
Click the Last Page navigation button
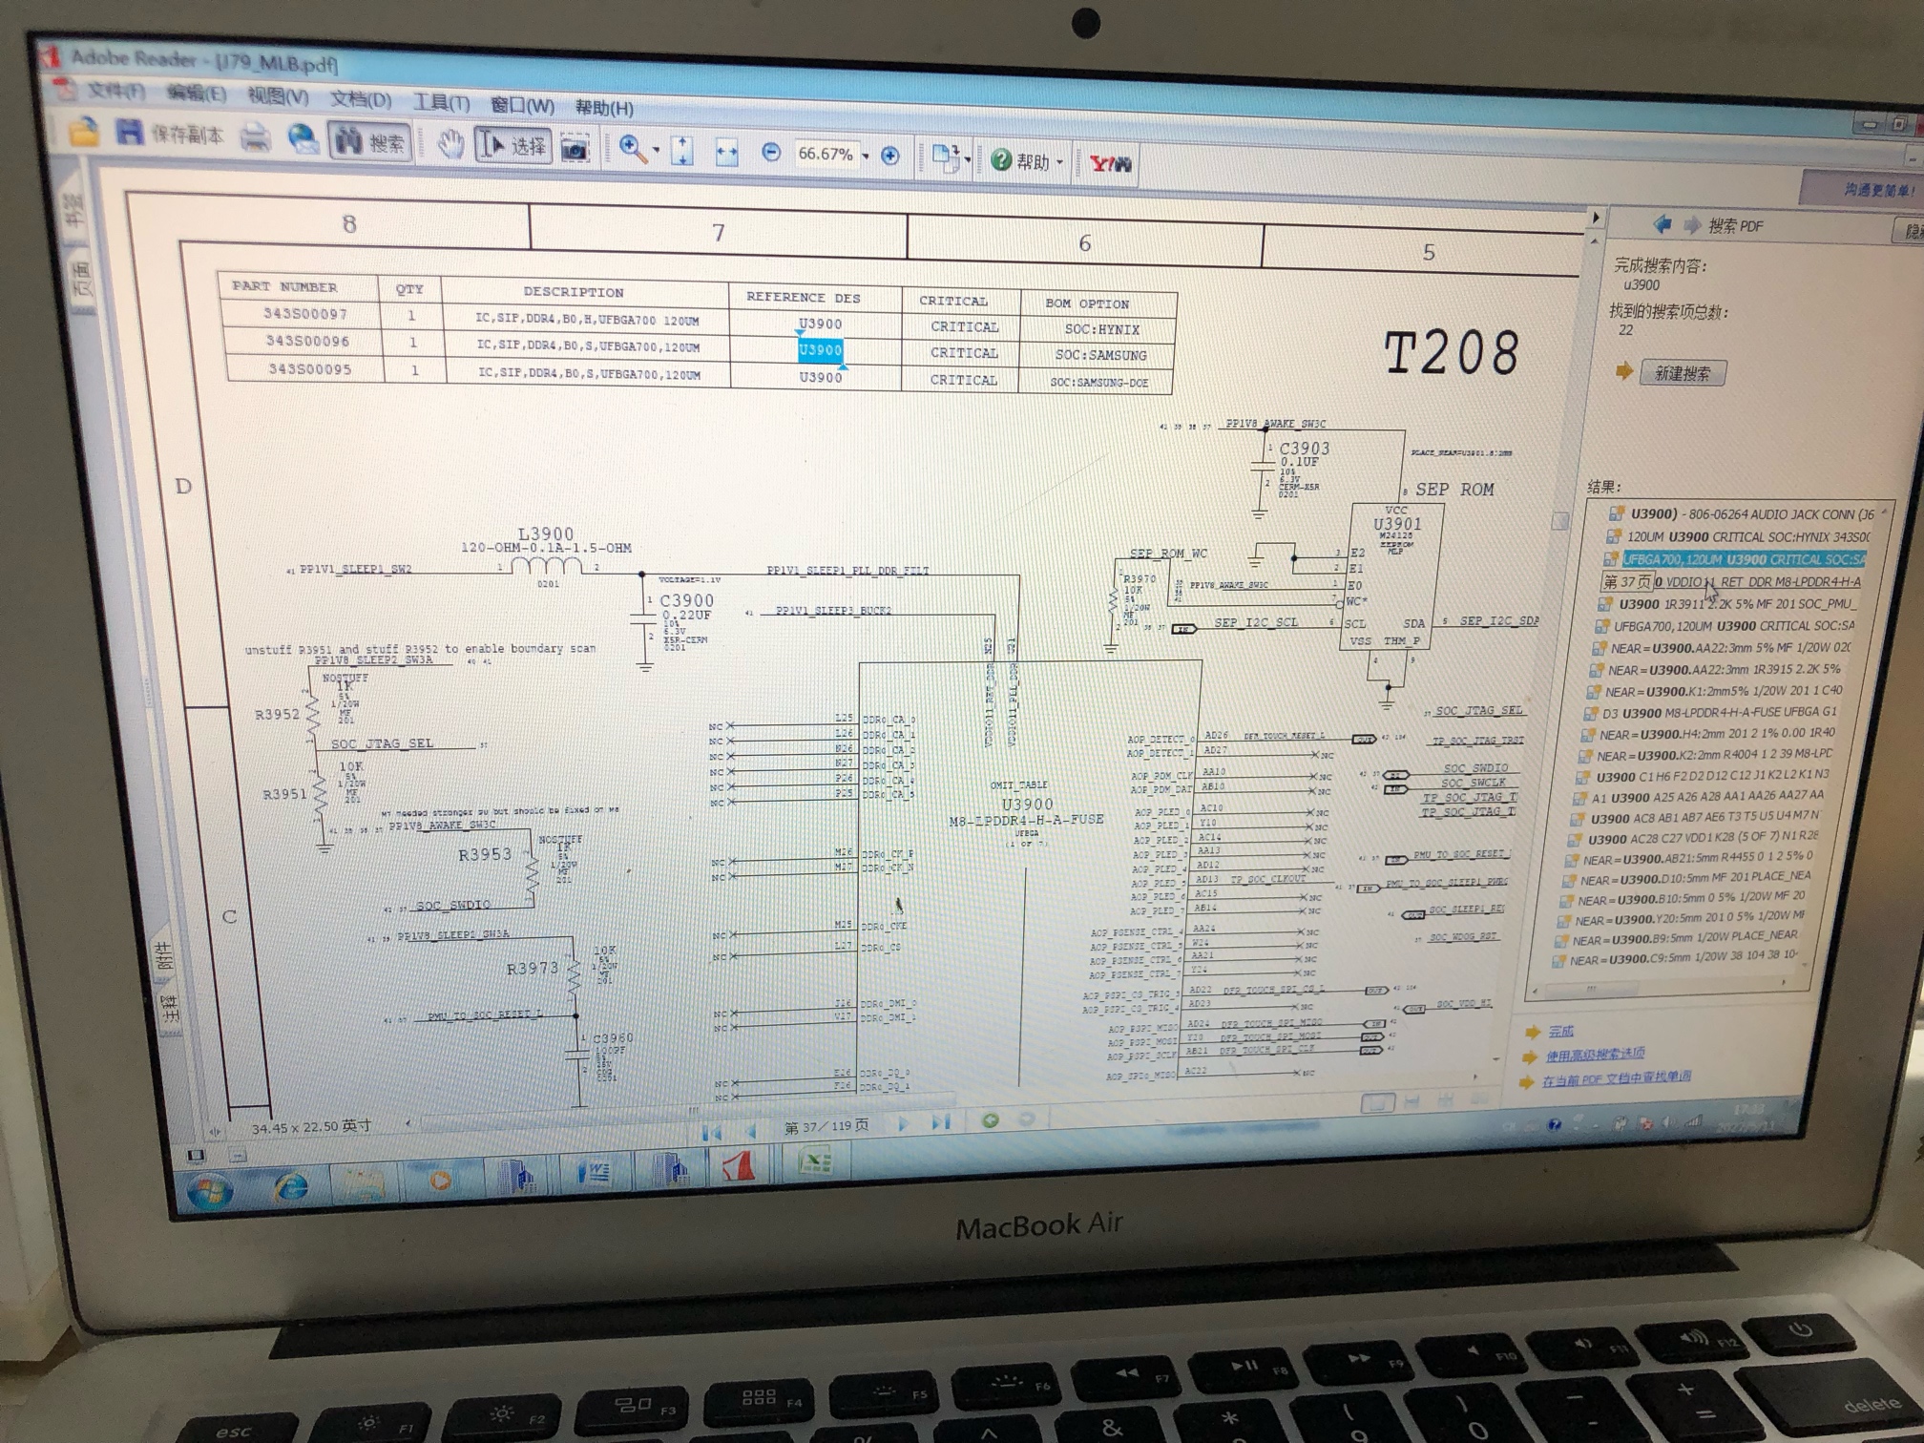tap(941, 1122)
